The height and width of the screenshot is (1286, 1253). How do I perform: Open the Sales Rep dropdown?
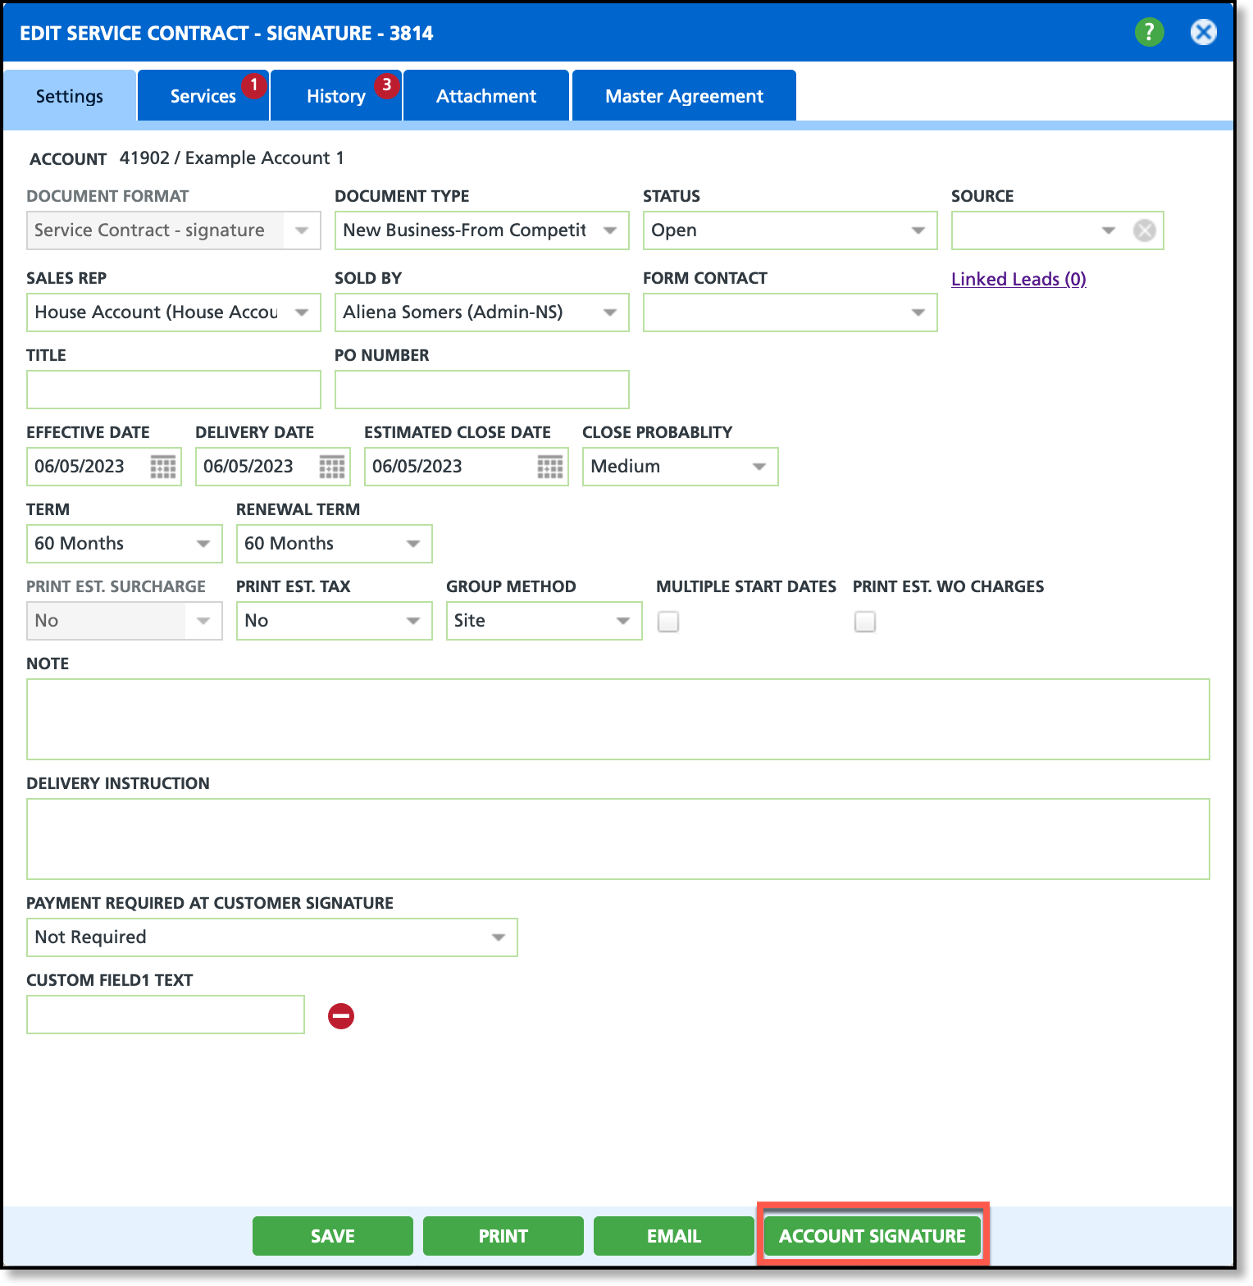(173, 312)
